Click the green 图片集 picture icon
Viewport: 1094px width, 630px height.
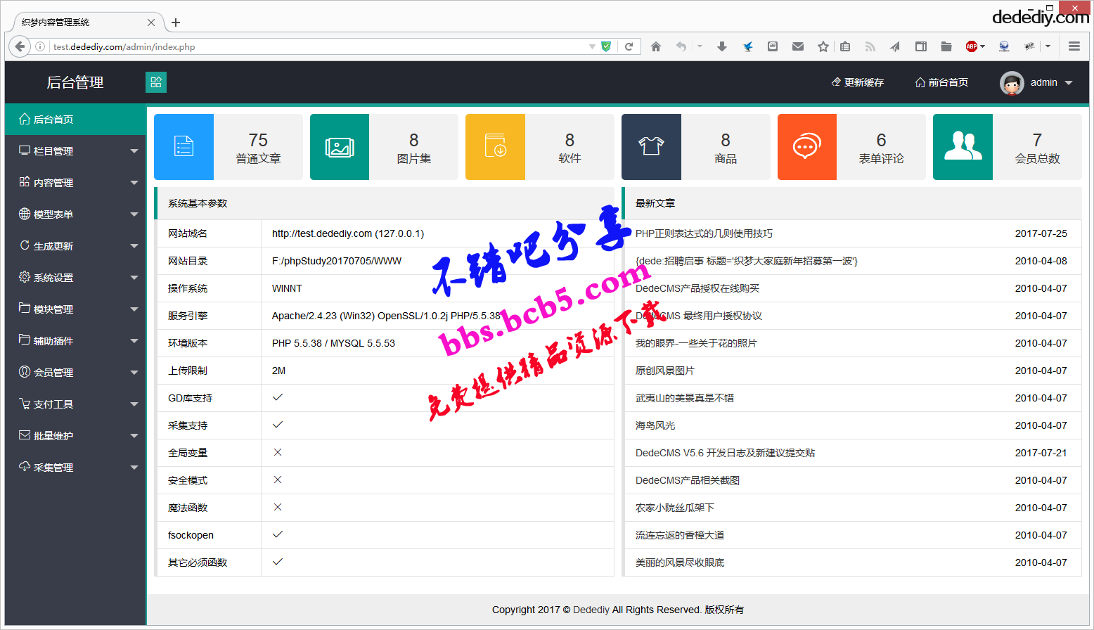pos(340,147)
